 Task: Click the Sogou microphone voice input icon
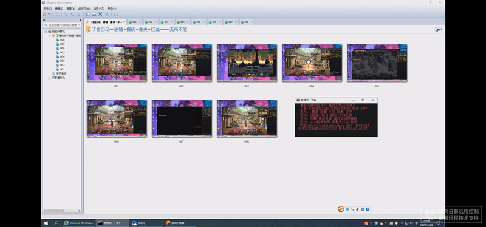(x=357, y=209)
